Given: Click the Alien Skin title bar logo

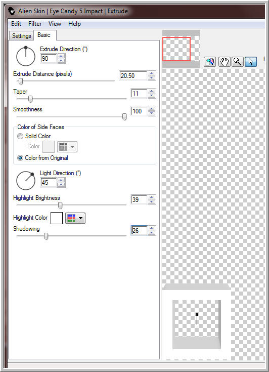Looking at the screenshot, I should click(x=12, y=11).
